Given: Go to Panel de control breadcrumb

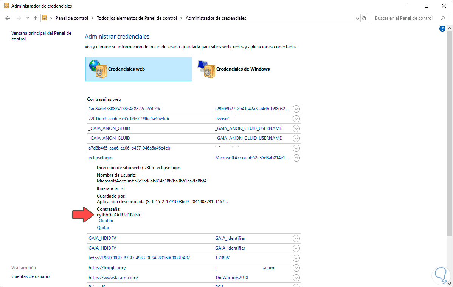Looking at the screenshot, I should [71, 18].
